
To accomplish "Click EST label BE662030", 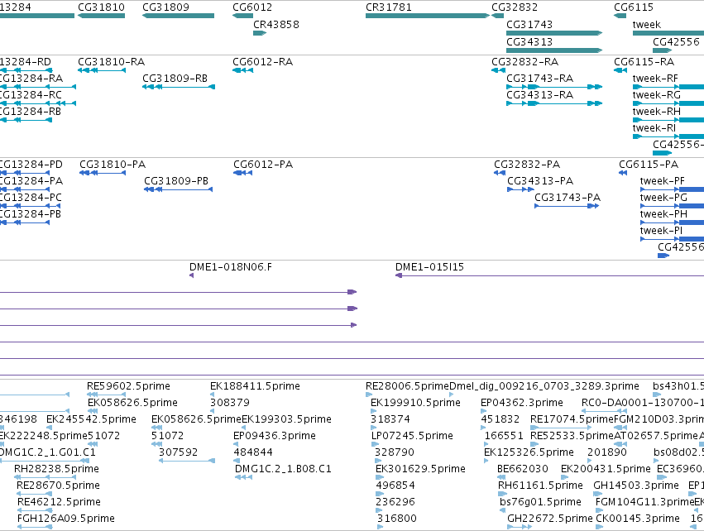I will [x=523, y=469].
